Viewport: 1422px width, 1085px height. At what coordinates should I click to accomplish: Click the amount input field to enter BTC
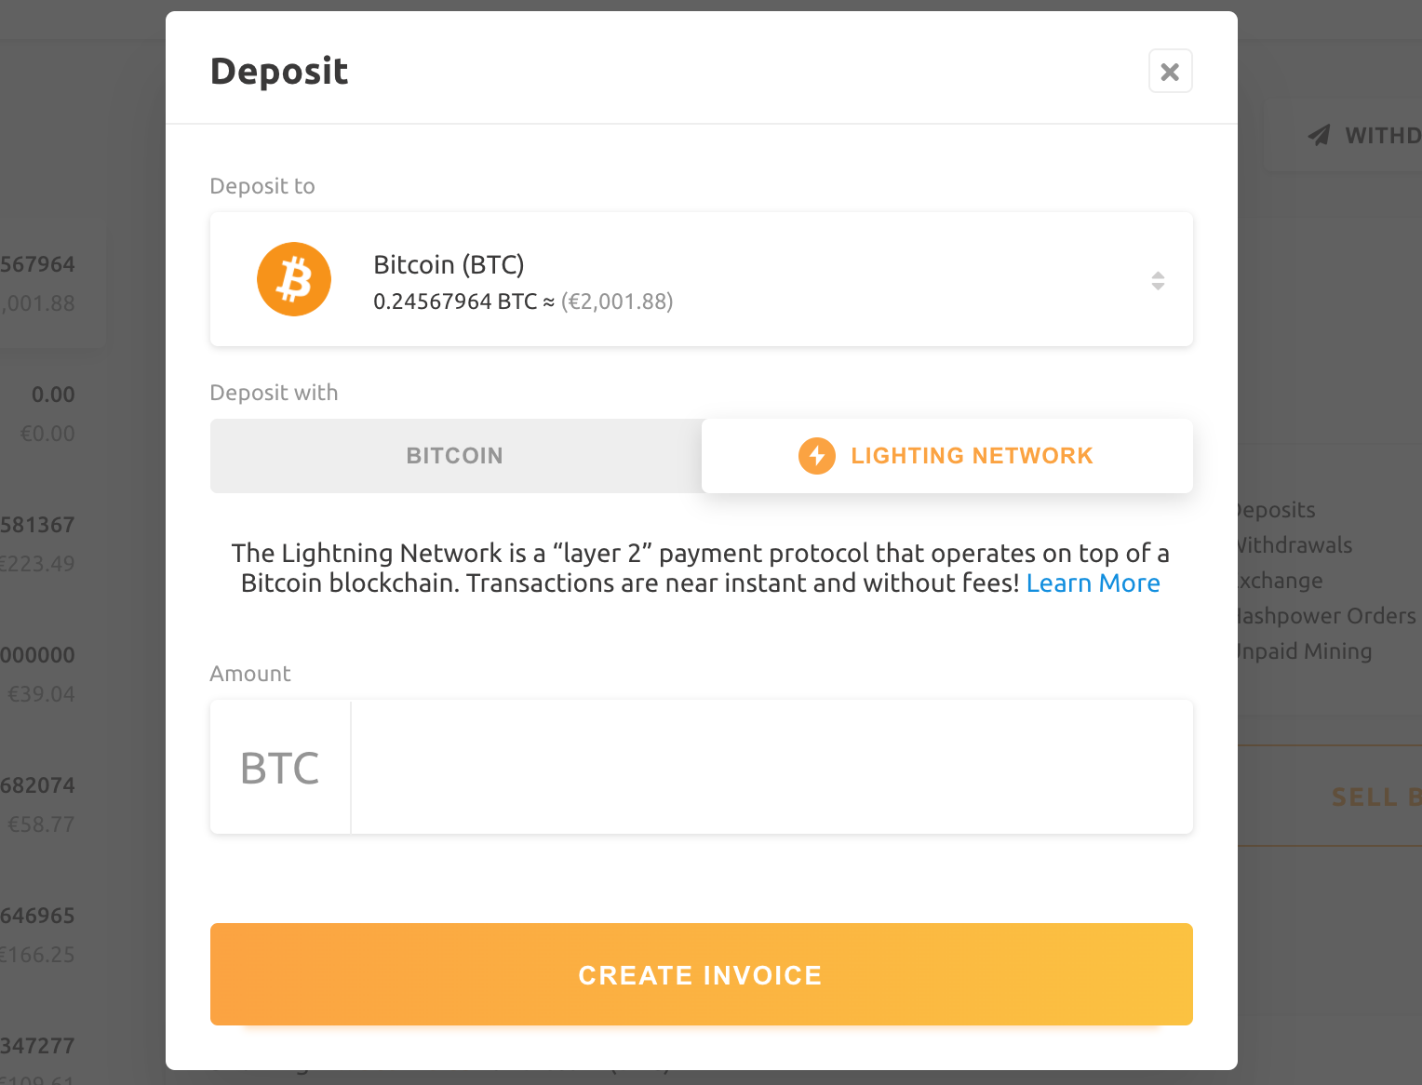point(772,767)
